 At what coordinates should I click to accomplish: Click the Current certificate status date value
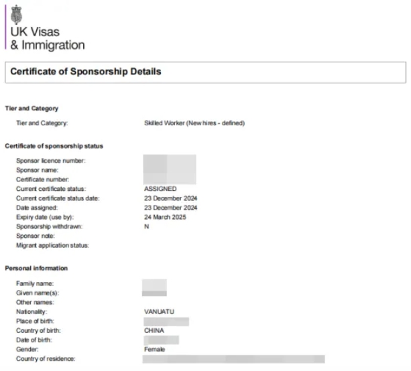point(170,198)
